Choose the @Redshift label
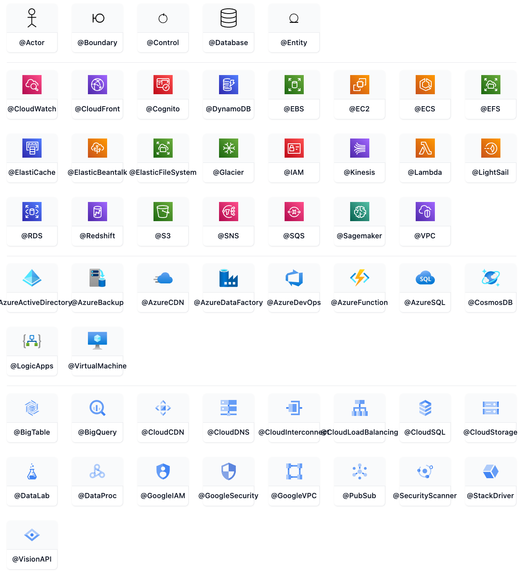The width and height of the screenshot is (526, 574). (x=98, y=236)
